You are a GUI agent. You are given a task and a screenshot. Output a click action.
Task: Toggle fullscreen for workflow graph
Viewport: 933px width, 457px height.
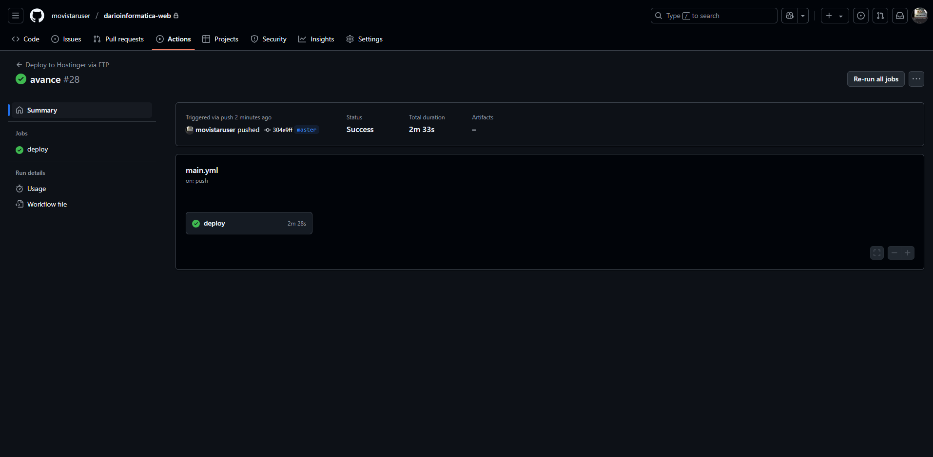[x=876, y=253]
